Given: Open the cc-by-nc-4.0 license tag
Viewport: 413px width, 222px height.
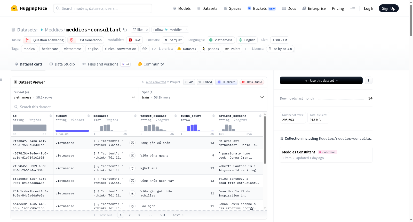Looking at the screenshot, I should (x=280, y=49).
